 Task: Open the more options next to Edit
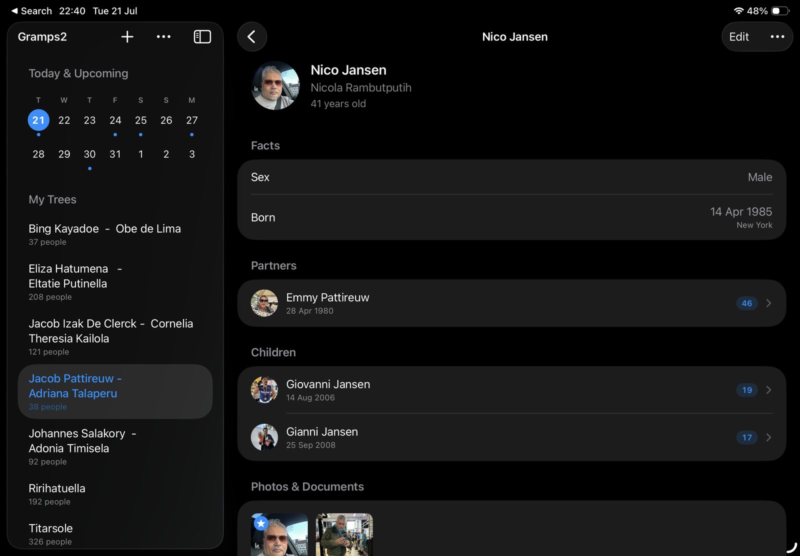777,36
